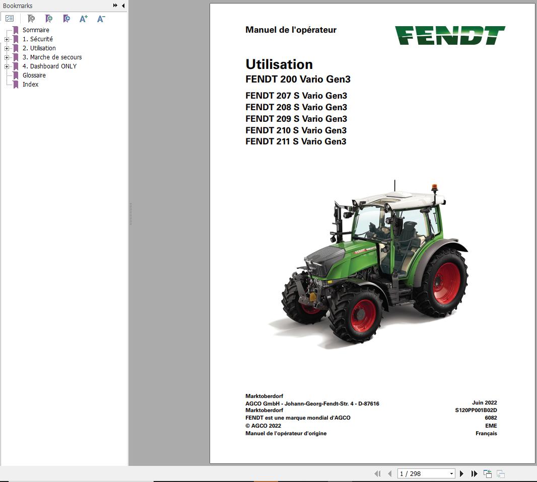Decrease bookmark font size with A-

tap(101, 19)
